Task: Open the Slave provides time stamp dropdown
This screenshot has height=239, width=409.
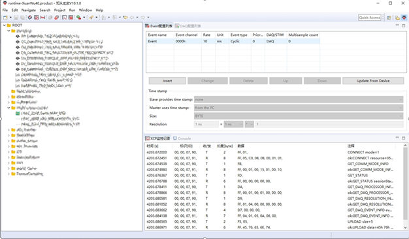Action: [x=299, y=99]
